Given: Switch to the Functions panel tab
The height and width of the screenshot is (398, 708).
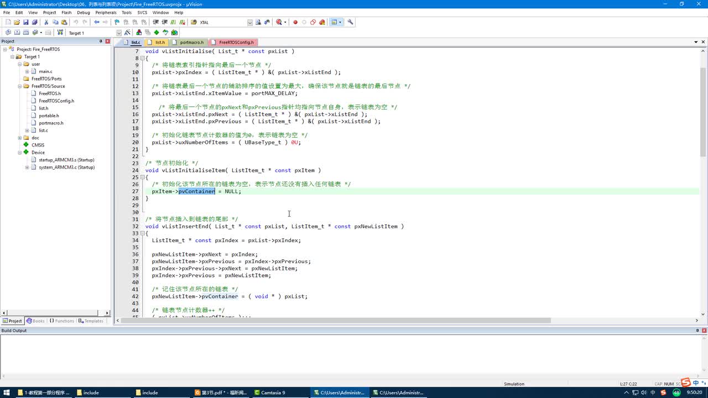Looking at the screenshot, I should click(x=61, y=321).
